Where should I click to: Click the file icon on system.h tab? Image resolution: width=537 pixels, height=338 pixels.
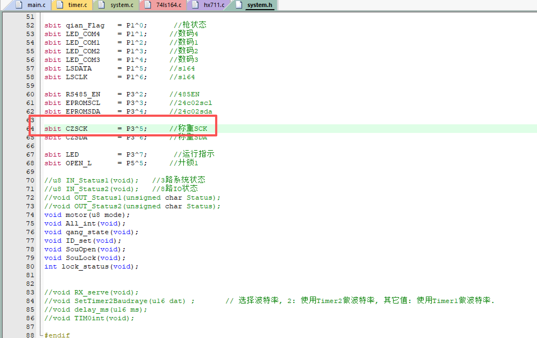click(239, 5)
